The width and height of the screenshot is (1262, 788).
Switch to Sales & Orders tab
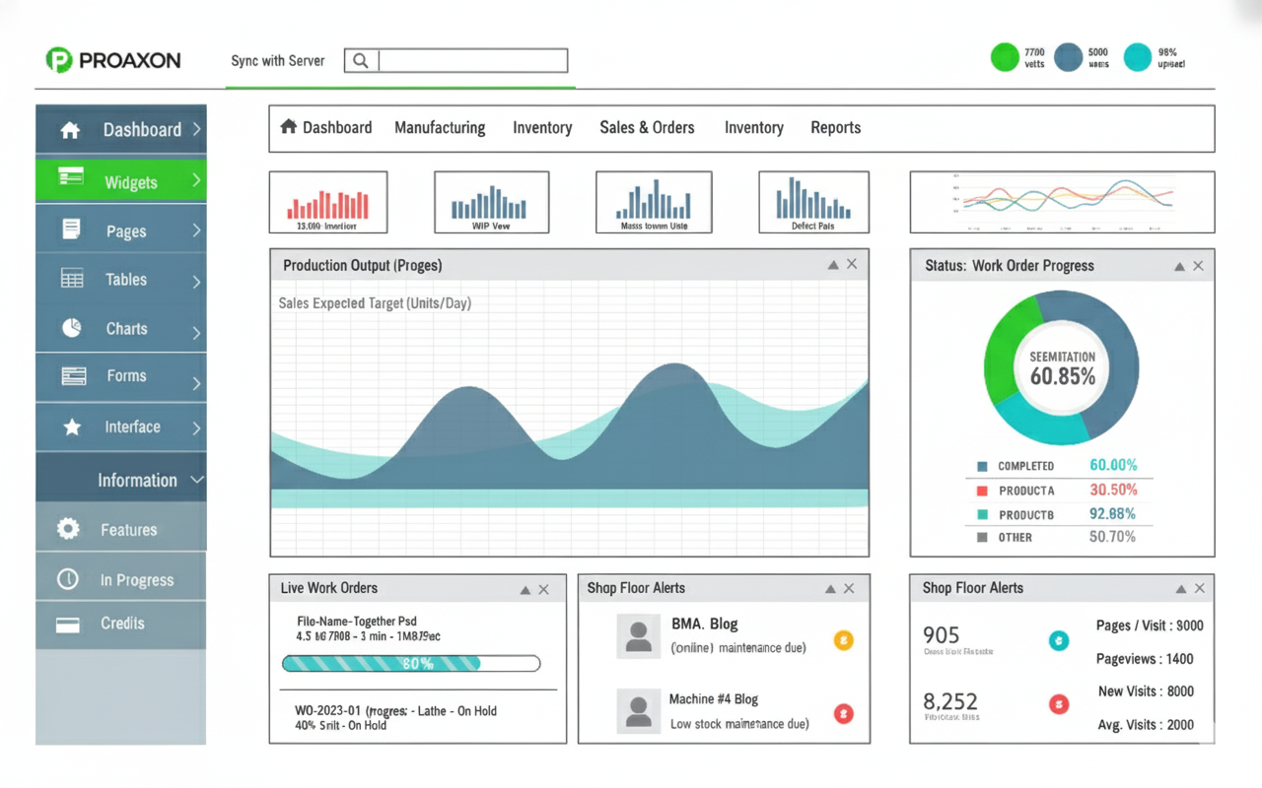pyautogui.click(x=647, y=128)
